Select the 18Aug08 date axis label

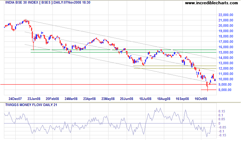pos(164,99)
